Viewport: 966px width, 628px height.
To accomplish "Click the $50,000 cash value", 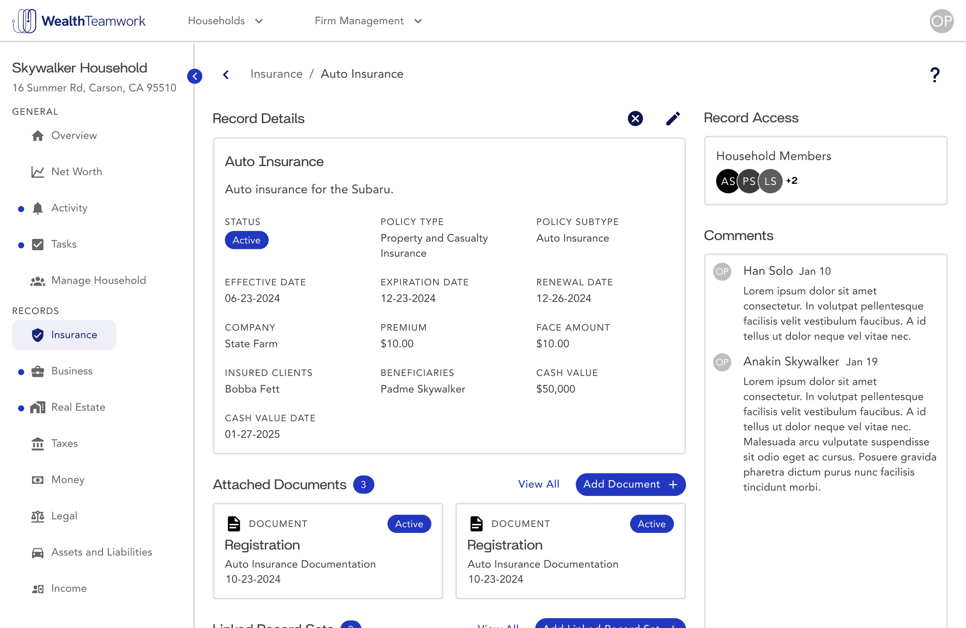I will click(x=556, y=389).
